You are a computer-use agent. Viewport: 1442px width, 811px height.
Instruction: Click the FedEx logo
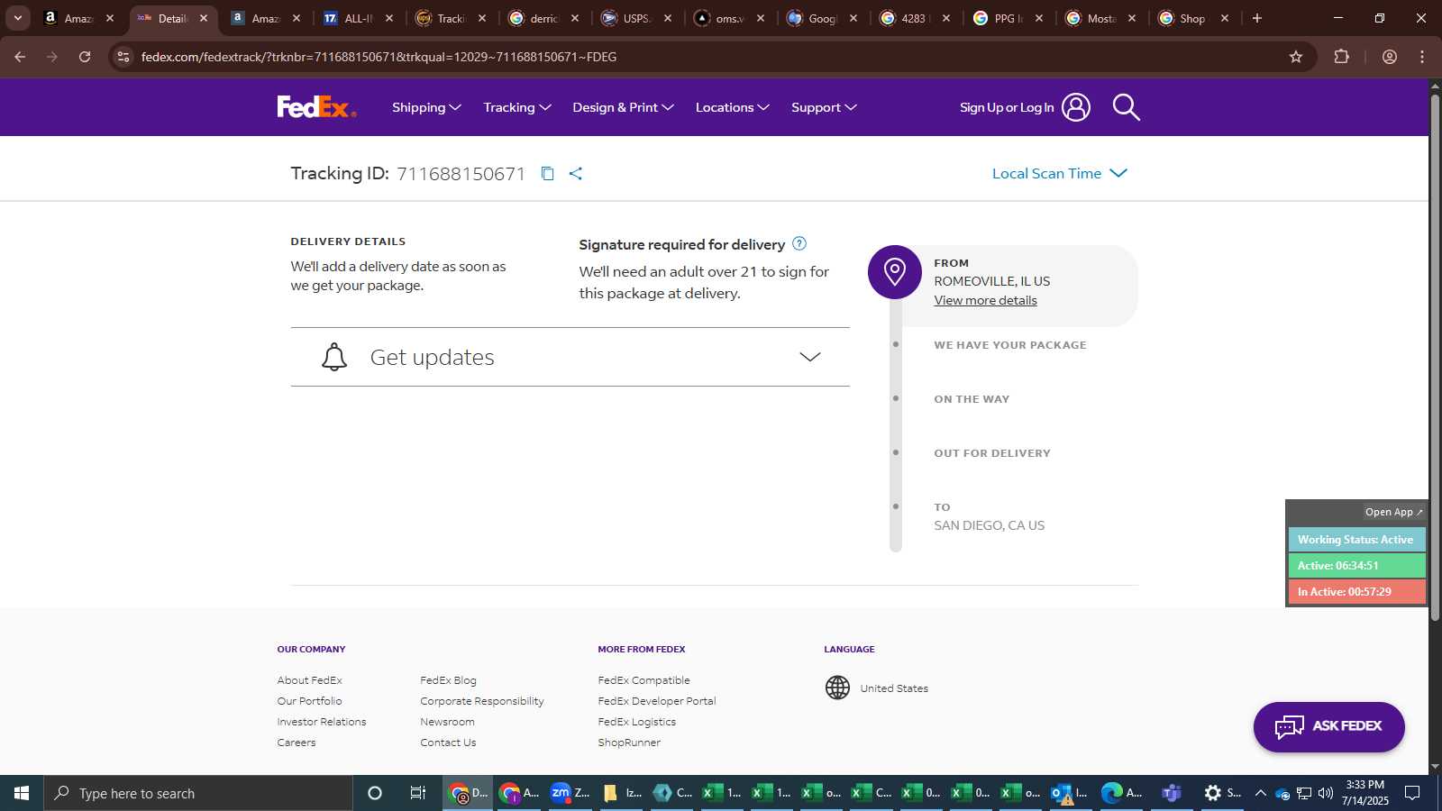click(316, 107)
